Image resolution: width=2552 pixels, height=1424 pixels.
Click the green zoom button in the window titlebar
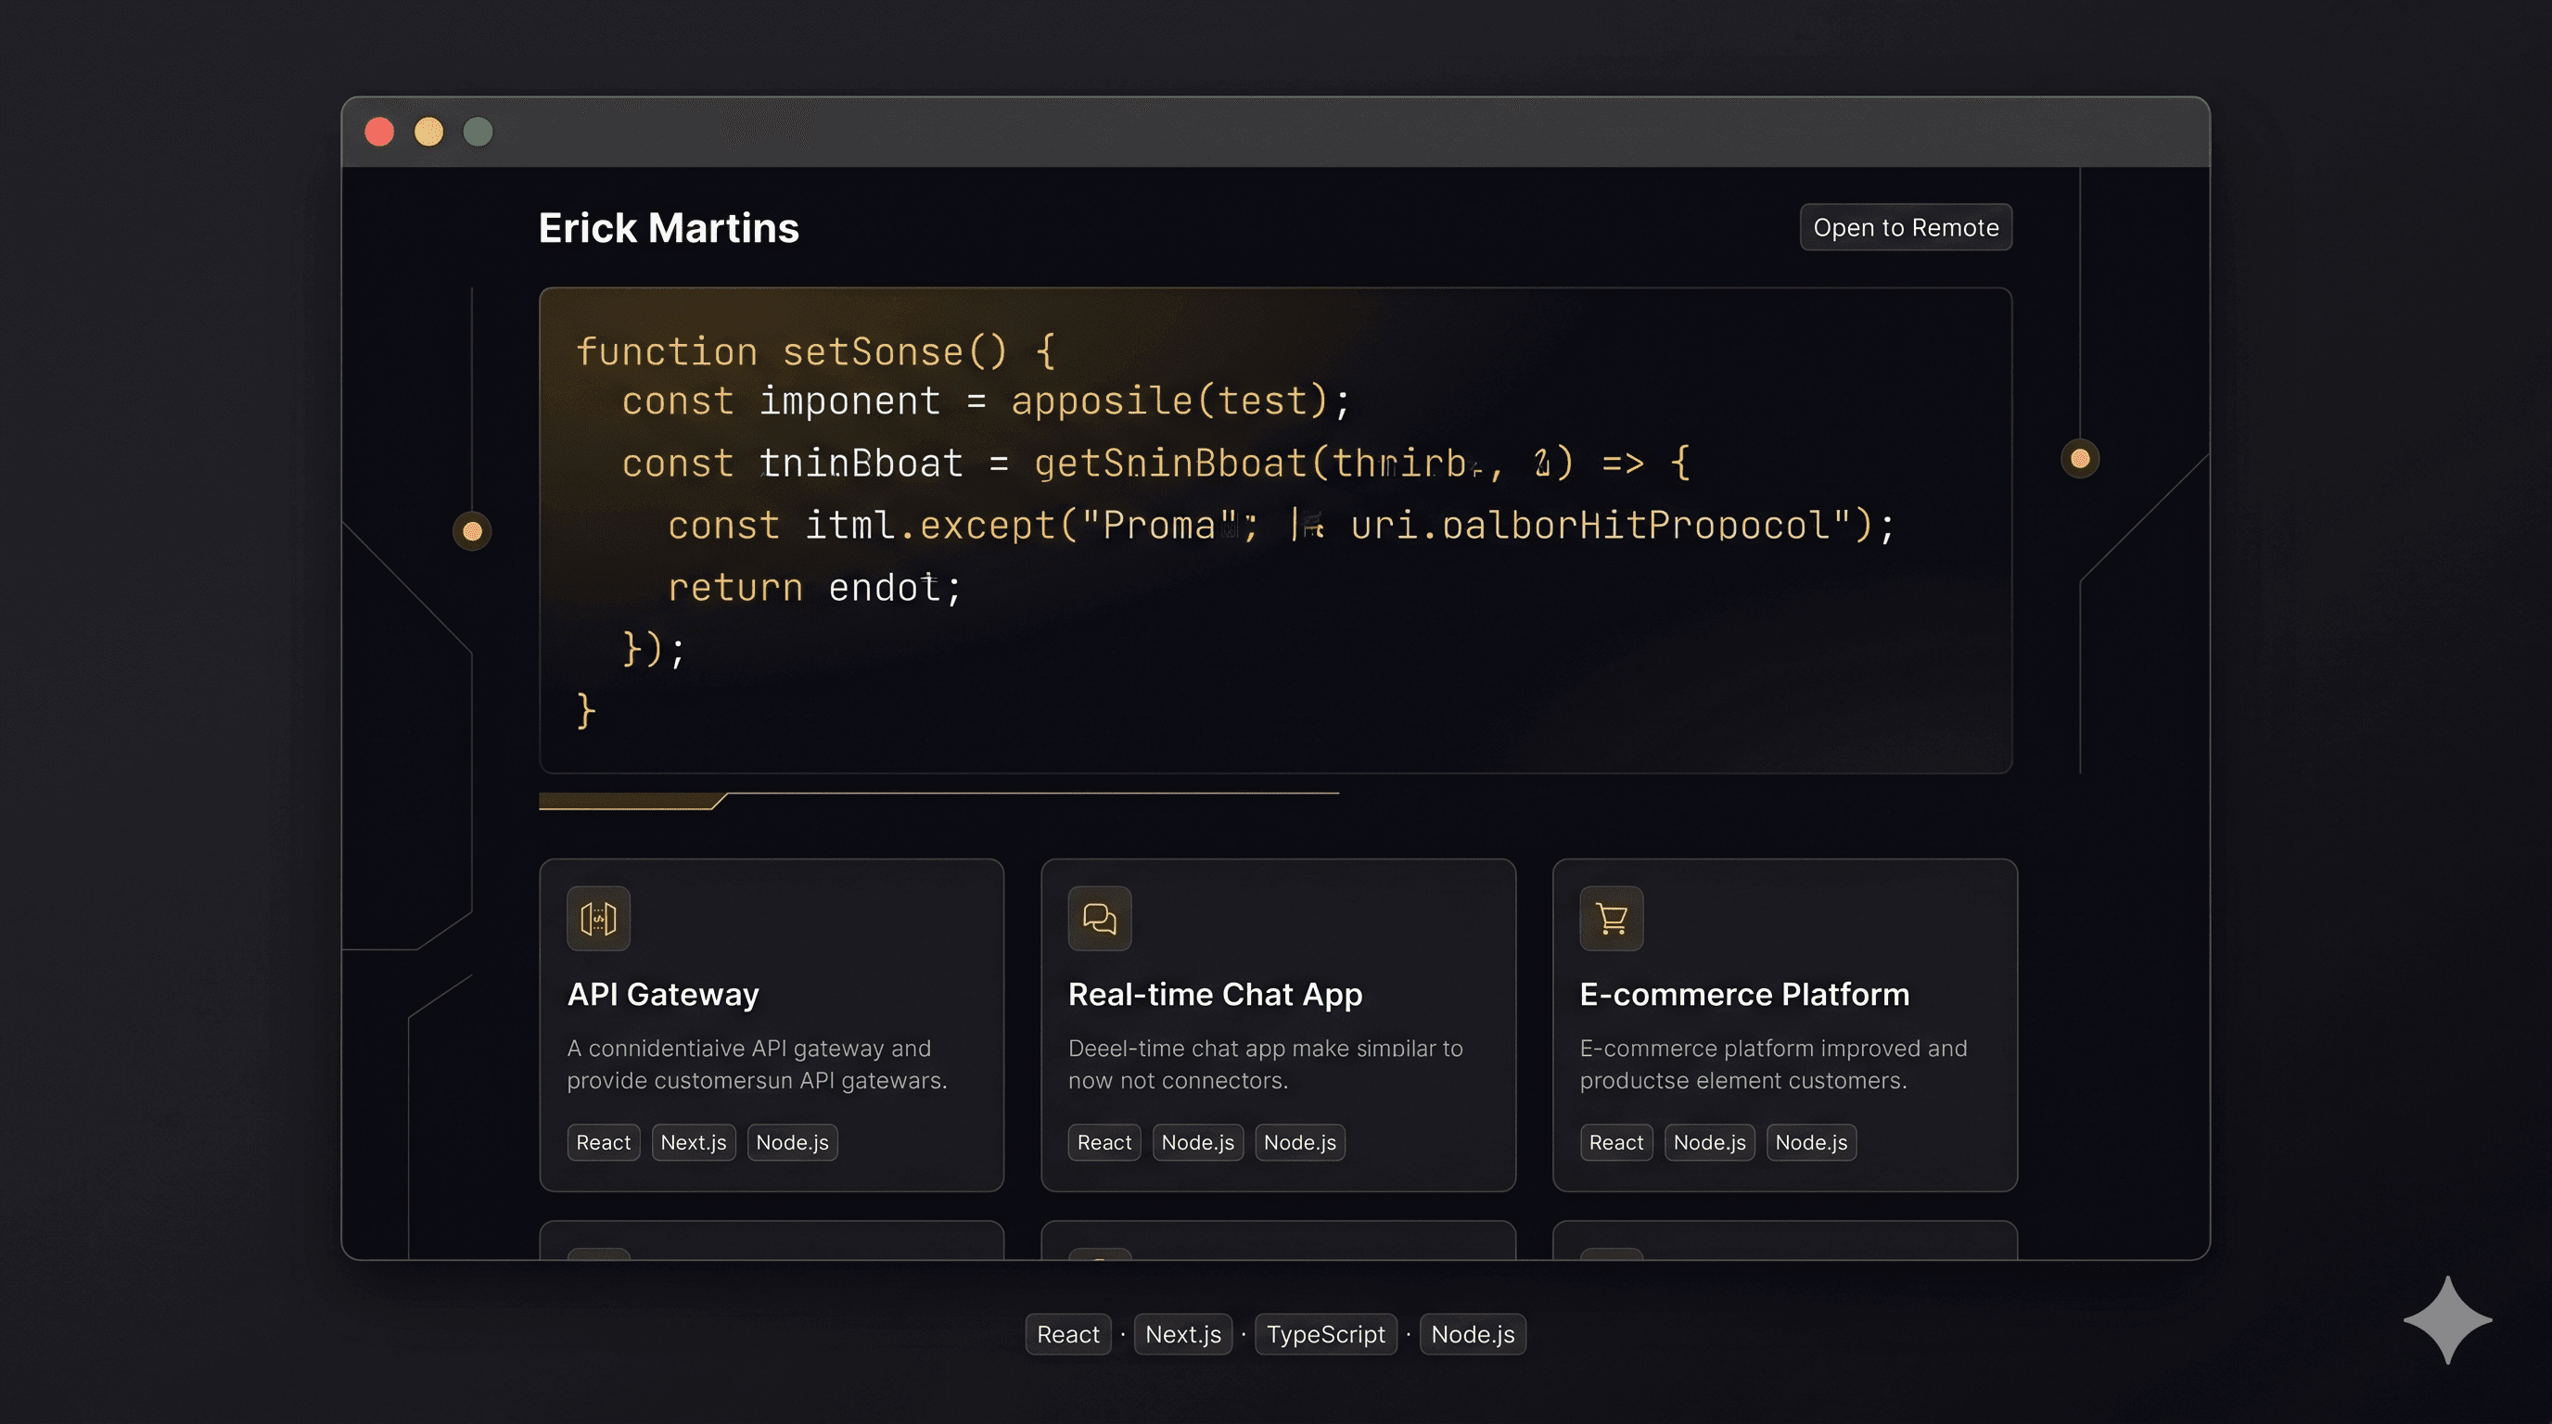(x=479, y=131)
